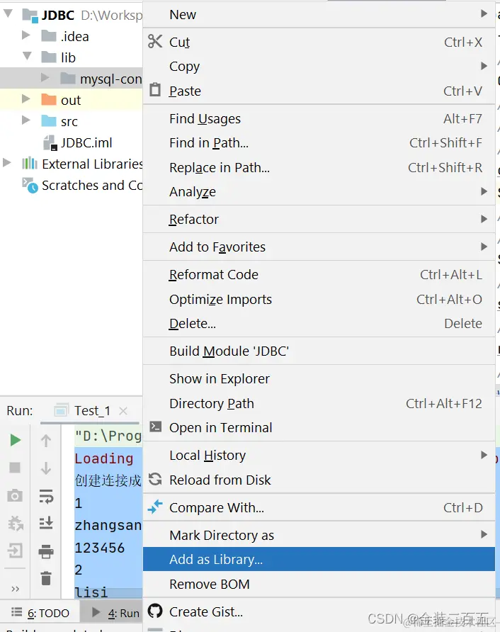The width and height of the screenshot is (500, 632).
Task: Click the bug attach debugger icon
Action: (x=16, y=523)
